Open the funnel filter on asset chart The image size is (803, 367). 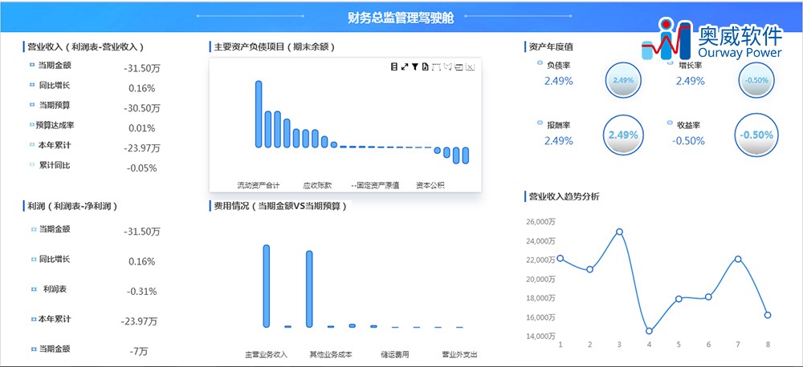[x=415, y=67]
